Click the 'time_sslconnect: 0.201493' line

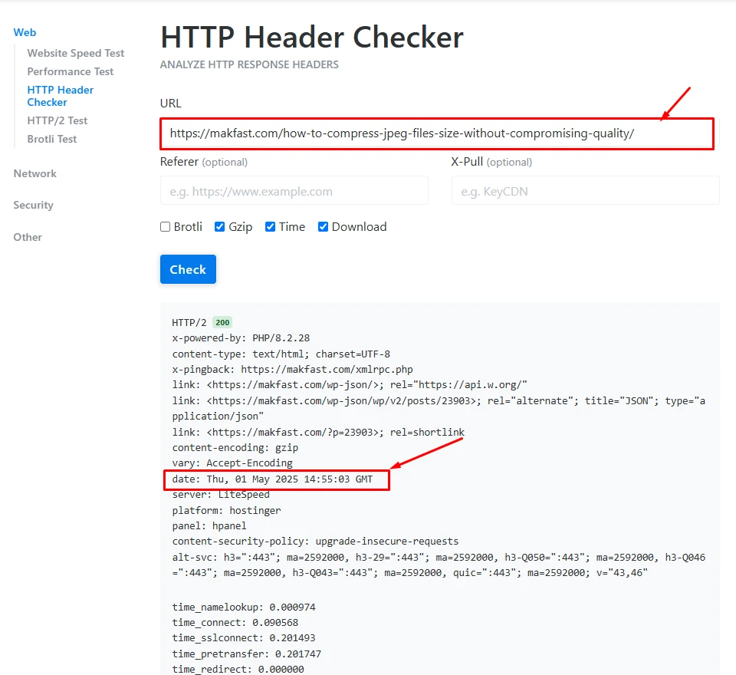click(x=244, y=638)
